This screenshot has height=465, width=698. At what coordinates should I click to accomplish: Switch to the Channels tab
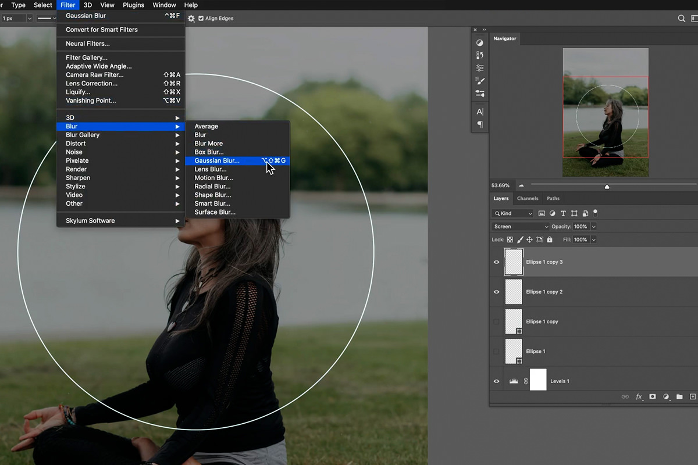(x=528, y=199)
